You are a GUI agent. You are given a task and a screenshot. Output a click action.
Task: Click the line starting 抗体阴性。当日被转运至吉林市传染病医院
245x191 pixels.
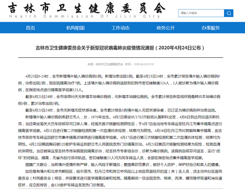[x=119, y=151]
